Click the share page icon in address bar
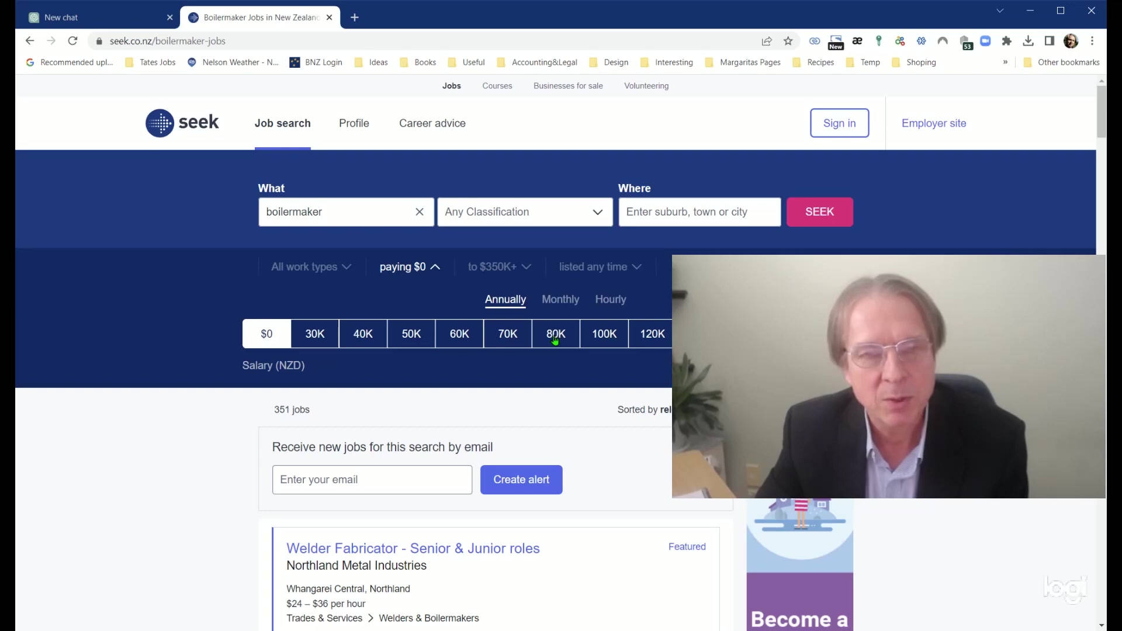The image size is (1122, 631). tap(767, 41)
